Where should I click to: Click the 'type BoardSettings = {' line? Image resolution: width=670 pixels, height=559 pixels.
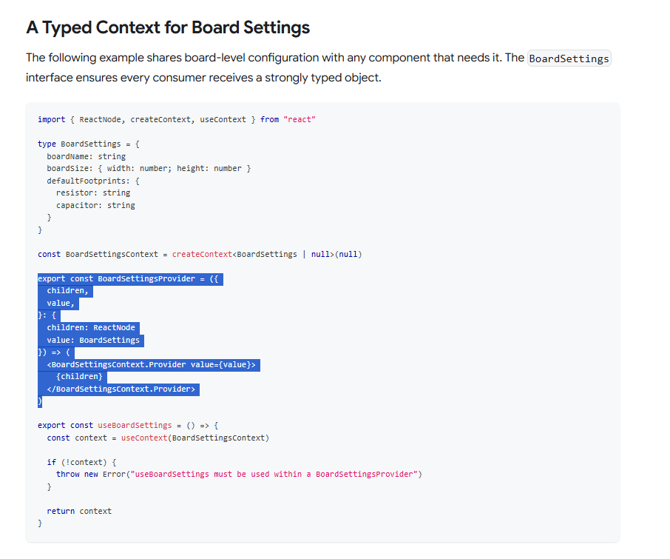[89, 144]
